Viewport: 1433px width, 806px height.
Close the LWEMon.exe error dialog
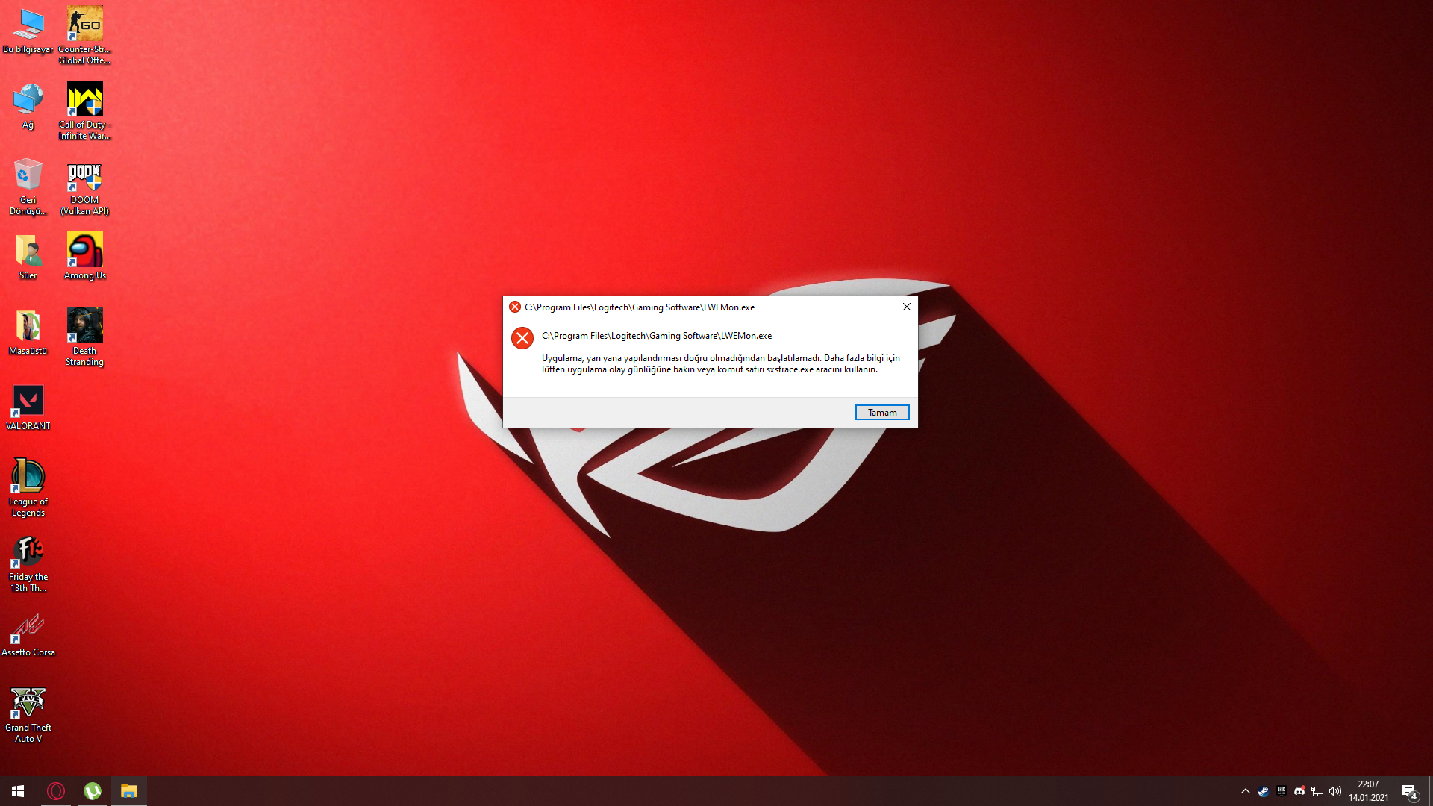(907, 307)
